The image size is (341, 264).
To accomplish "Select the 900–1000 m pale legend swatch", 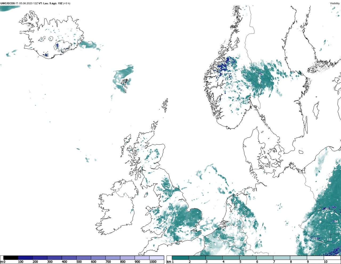I will coord(142,258).
